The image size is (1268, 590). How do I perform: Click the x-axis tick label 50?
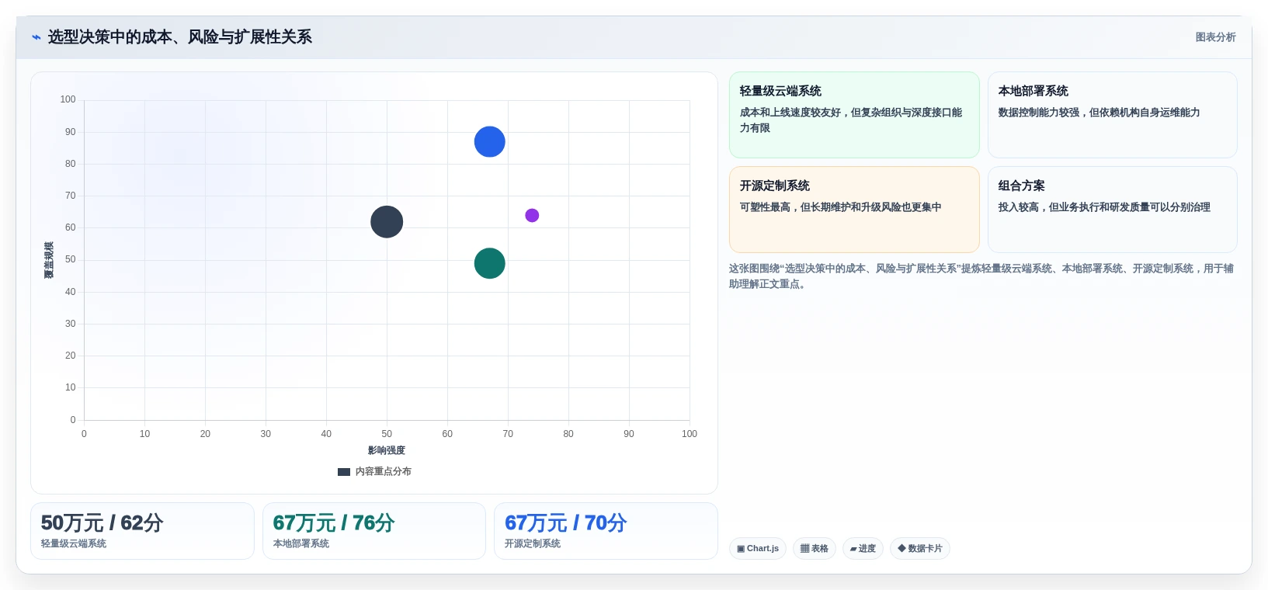click(387, 434)
